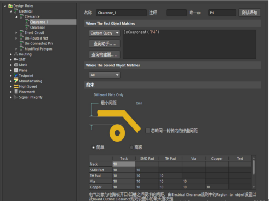The width and height of the screenshot is (269, 202).
Task: Expand the Short-Circuit tree node
Action: tap(16, 33)
